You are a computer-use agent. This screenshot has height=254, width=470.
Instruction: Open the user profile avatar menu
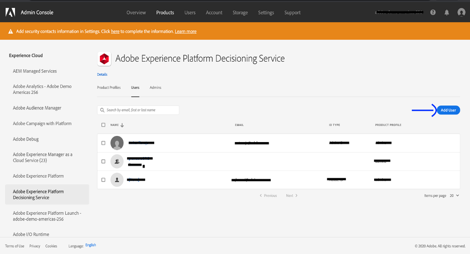[461, 13]
